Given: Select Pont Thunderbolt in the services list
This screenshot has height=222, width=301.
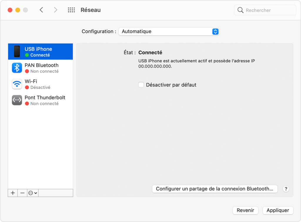Looking at the screenshot, I should 41,100.
